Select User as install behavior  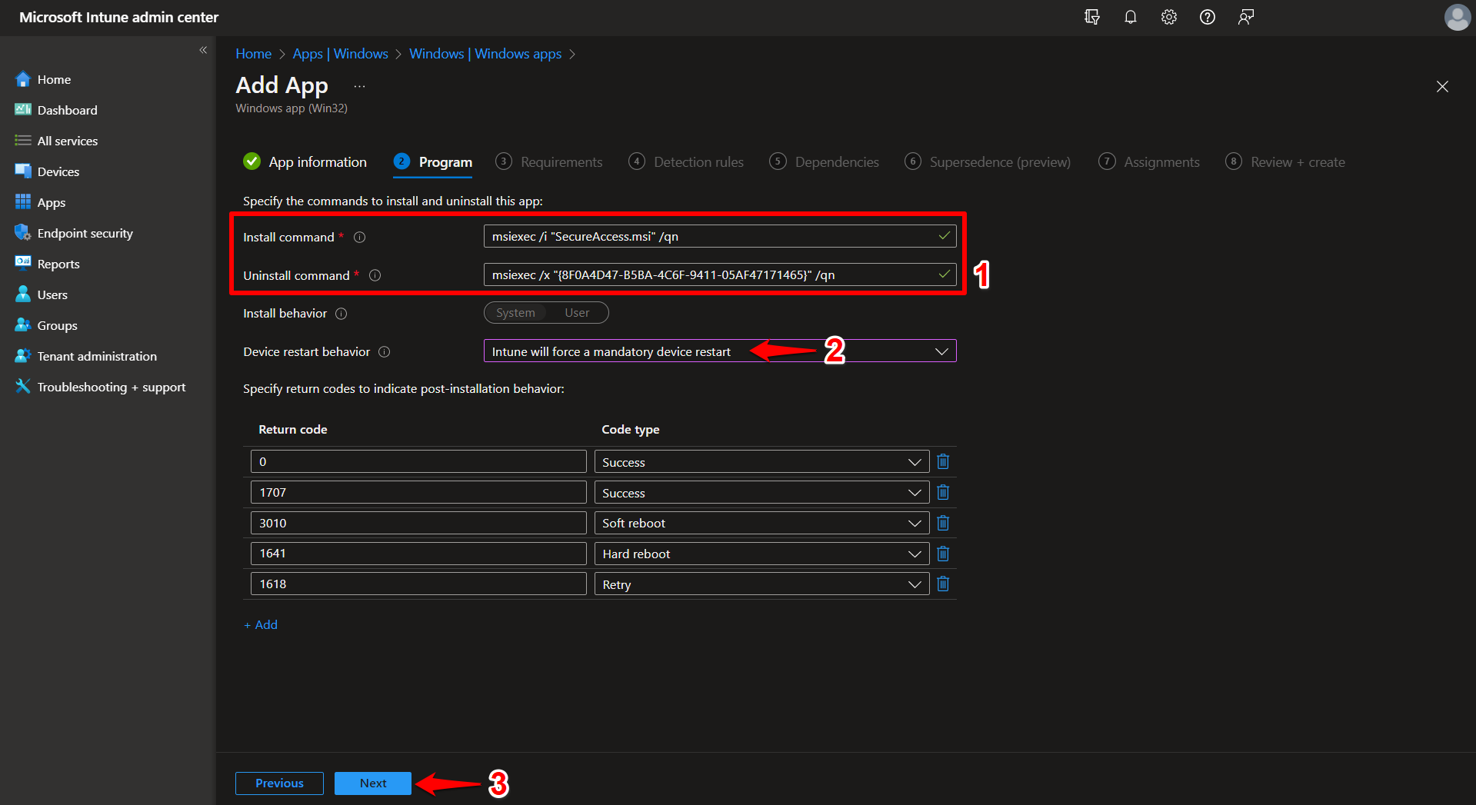pos(577,312)
